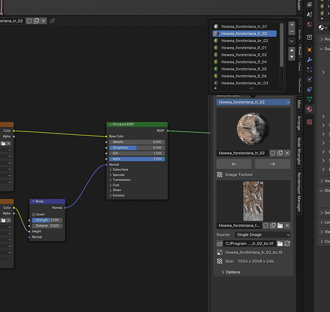Image resolution: width=330 pixels, height=312 pixels.
Task: Unlink Howea_forsteriana_tr_02 material in sidebar panel
Action: [x=287, y=153]
